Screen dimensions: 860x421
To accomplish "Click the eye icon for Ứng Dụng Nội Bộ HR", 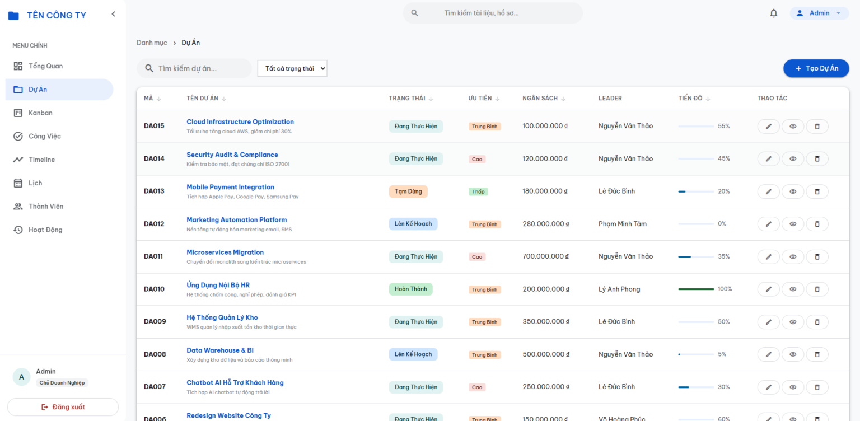I will click(x=793, y=289).
